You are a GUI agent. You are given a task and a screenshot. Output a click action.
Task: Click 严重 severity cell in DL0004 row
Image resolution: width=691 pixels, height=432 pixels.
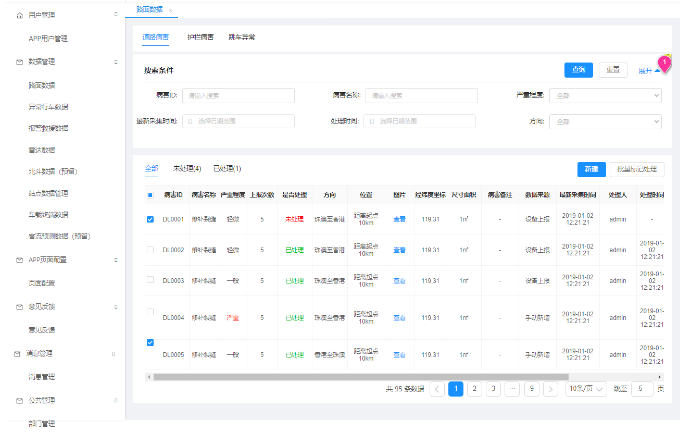point(233,318)
